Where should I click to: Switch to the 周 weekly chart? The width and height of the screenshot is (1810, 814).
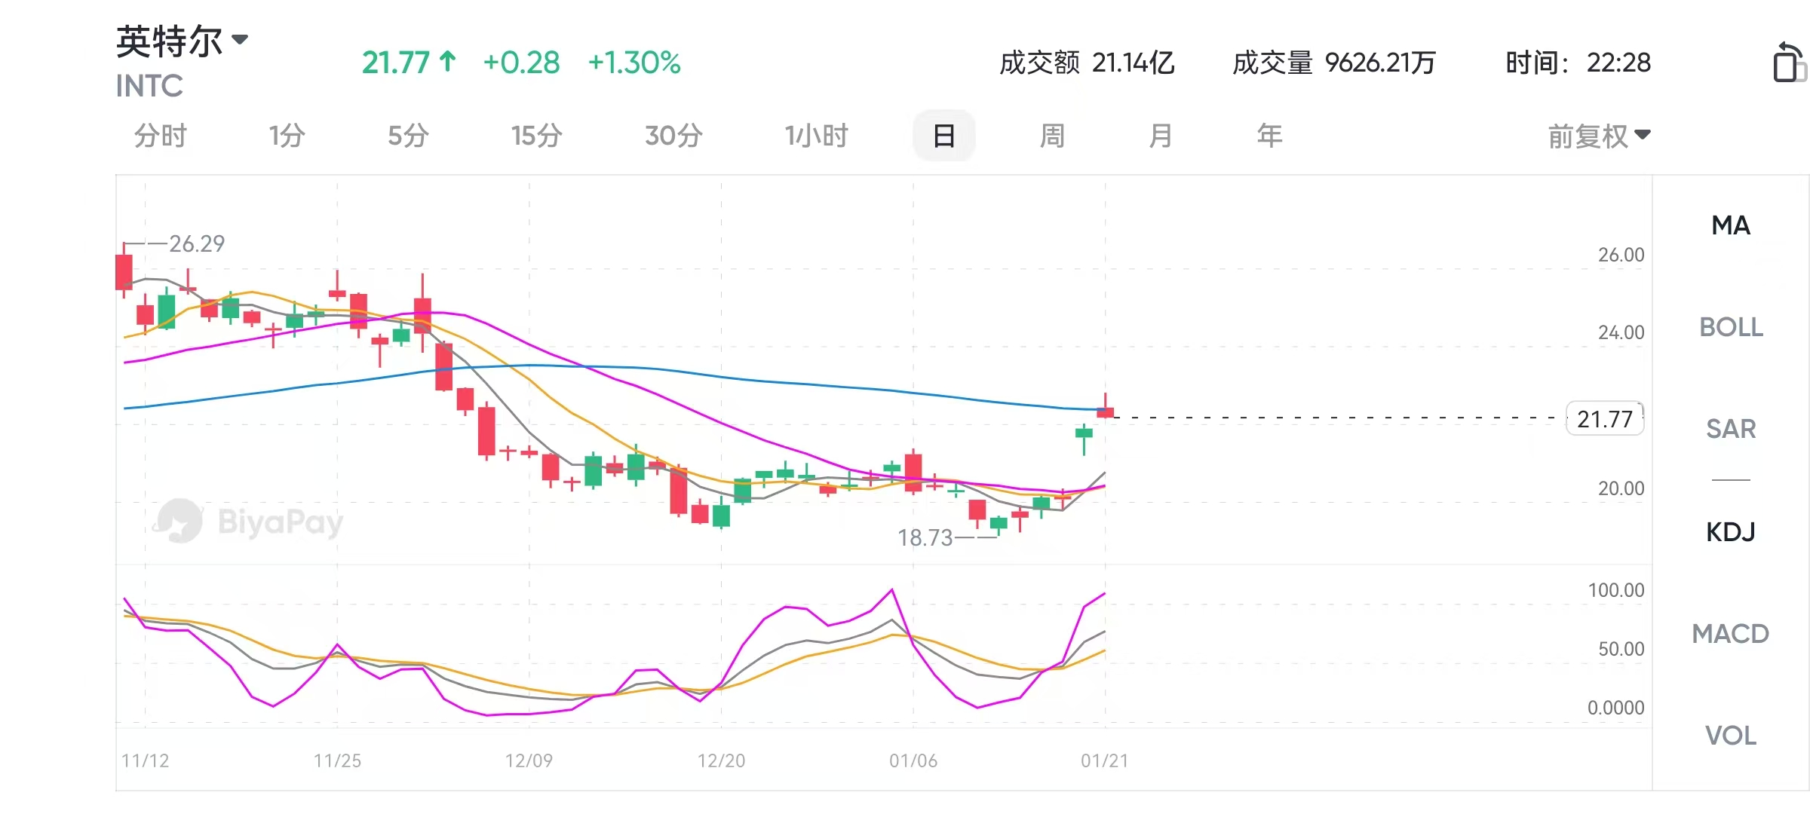1052,136
